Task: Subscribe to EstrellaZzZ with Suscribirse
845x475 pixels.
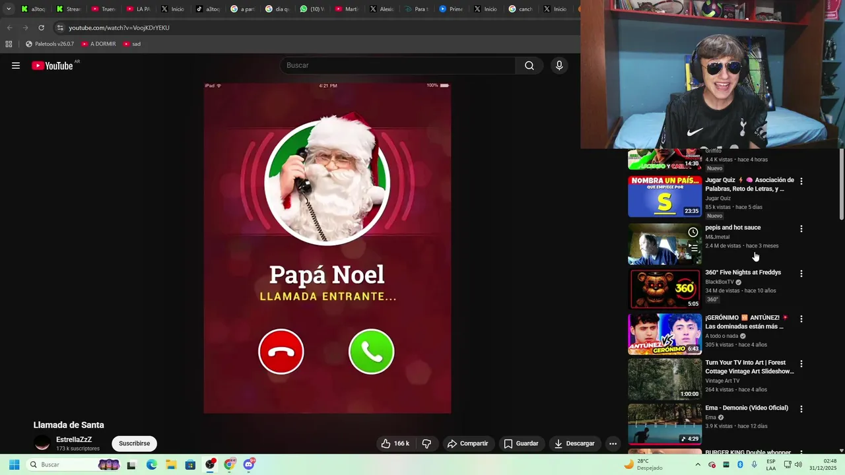Action: click(x=134, y=443)
